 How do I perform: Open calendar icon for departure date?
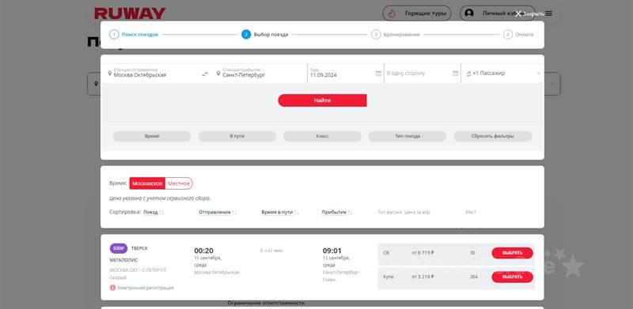(x=378, y=73)
